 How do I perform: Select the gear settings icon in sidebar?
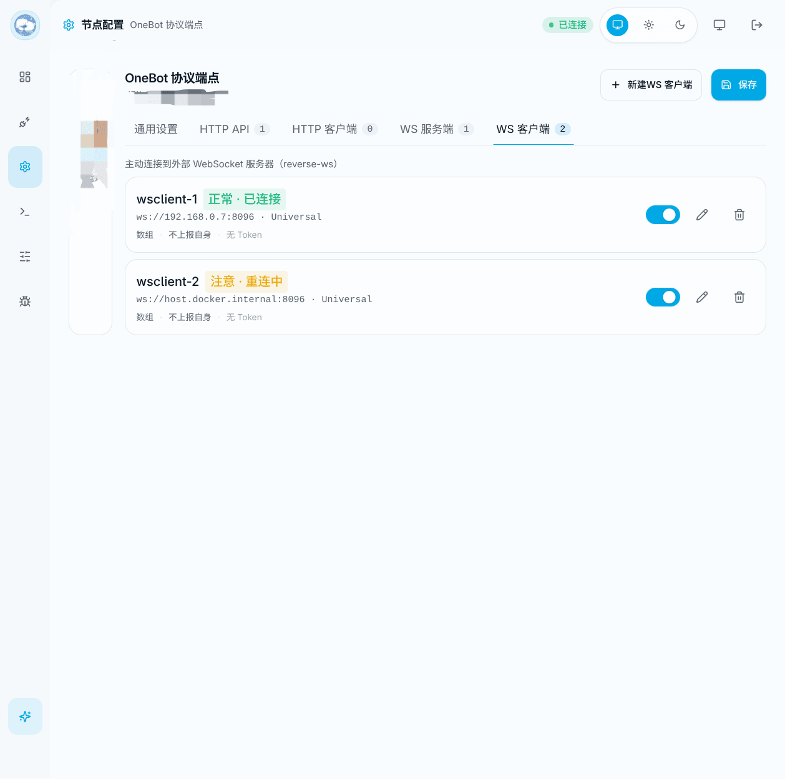25,167
